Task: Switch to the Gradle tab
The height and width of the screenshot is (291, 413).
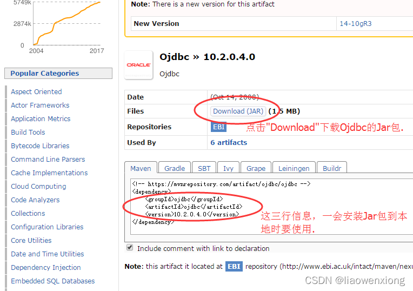Action: (175, 168)
